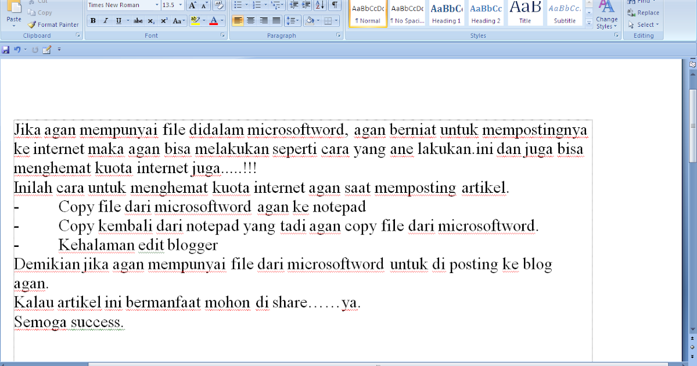Sort text with the A-Z icon

[x=320, y=5]
